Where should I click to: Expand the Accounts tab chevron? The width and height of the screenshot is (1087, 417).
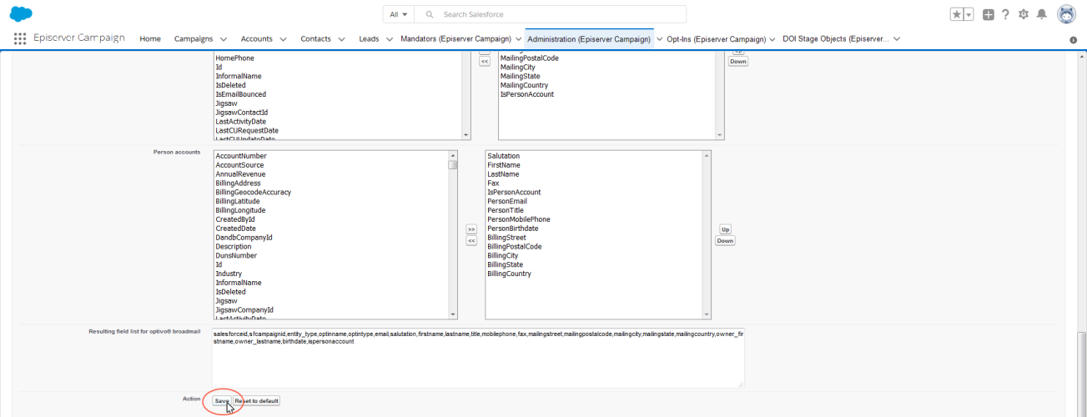pyautogui.click(x=283, y=39)
